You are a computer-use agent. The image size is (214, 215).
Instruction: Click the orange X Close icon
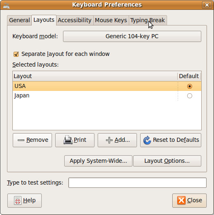(x=181, y=200)
